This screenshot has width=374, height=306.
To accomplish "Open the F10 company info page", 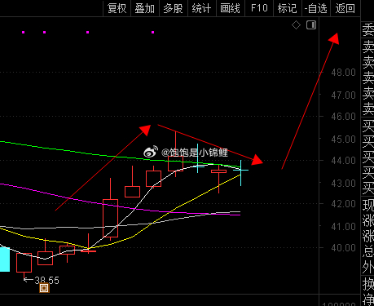I will (x=259, y=8).
